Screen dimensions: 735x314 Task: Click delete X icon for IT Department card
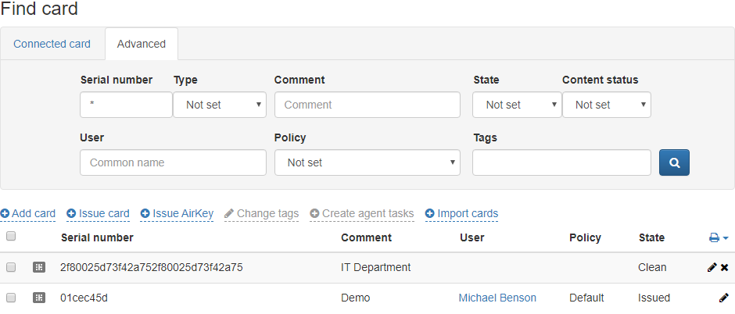tap(725, 267)
